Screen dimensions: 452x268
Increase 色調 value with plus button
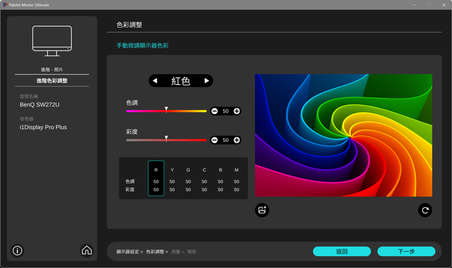pyautogui.click(x=237, y=111)
